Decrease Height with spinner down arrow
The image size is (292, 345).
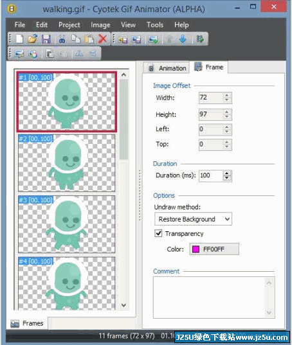tap(227, 117)
